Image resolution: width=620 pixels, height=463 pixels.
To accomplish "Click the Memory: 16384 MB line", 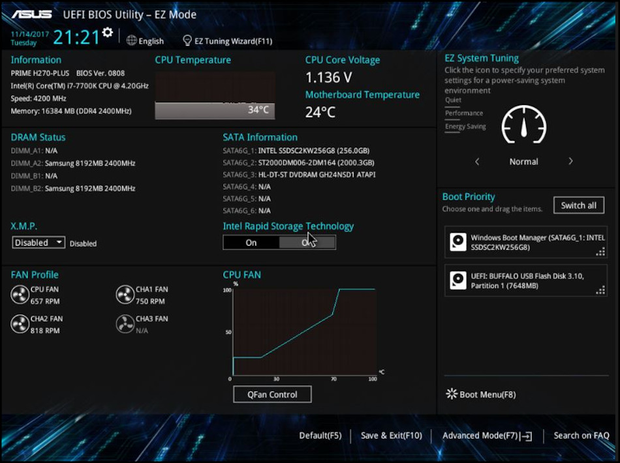I will (71, 111).
